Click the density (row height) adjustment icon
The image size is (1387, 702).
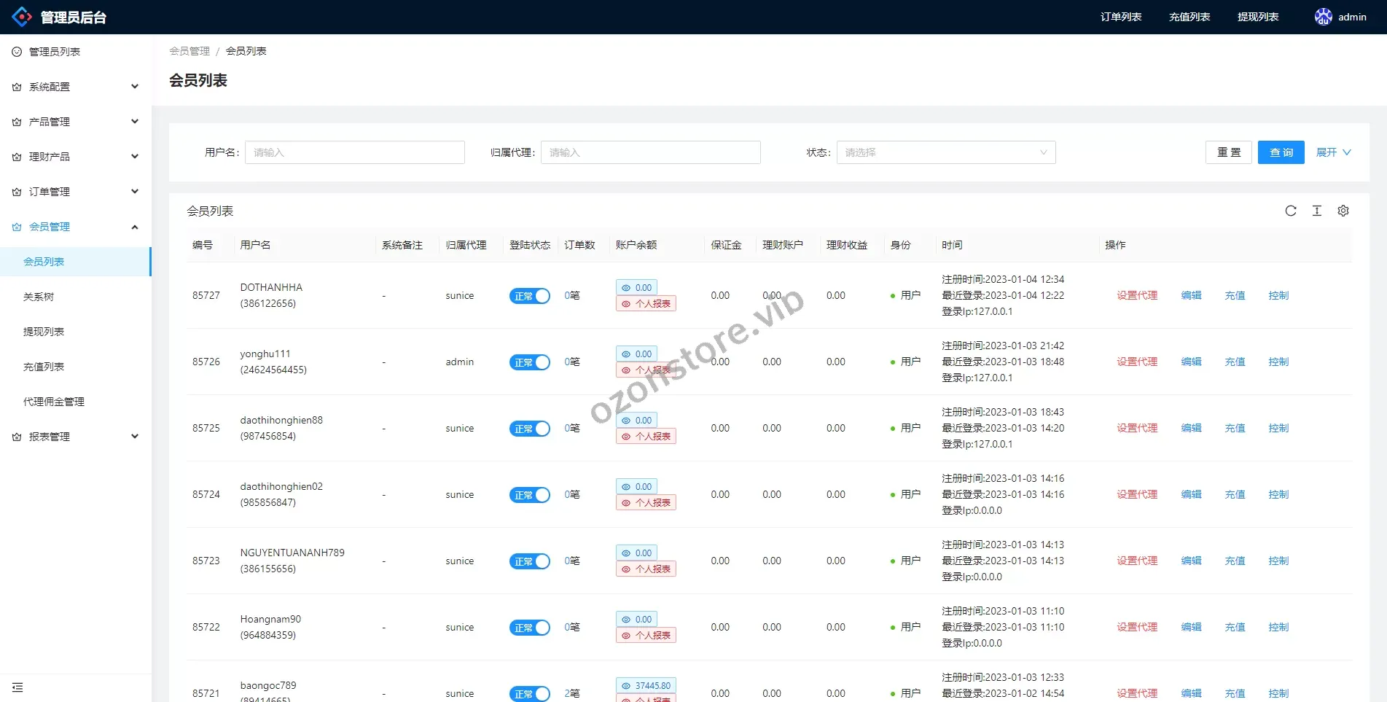[1317, 211]
